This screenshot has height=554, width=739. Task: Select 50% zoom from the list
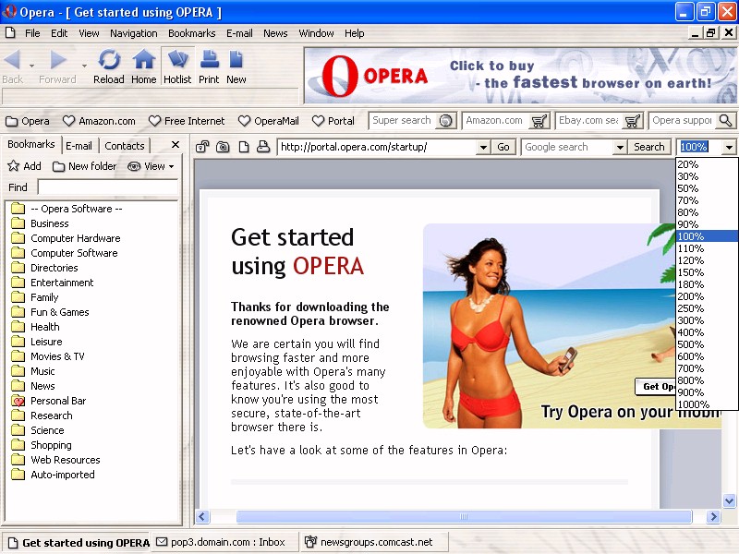pos(707,188)
